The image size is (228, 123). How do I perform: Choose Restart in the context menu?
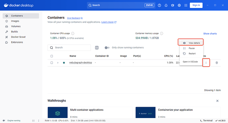coord(192,54)
